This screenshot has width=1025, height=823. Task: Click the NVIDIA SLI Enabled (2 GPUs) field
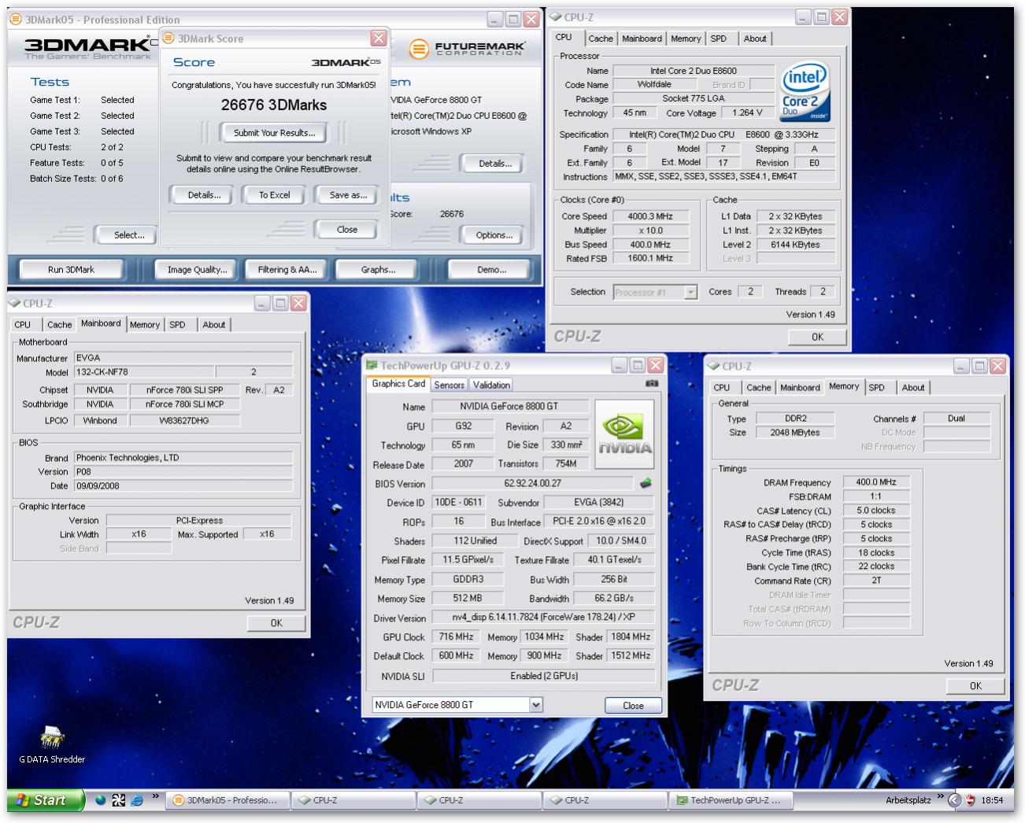coord(544,676)
